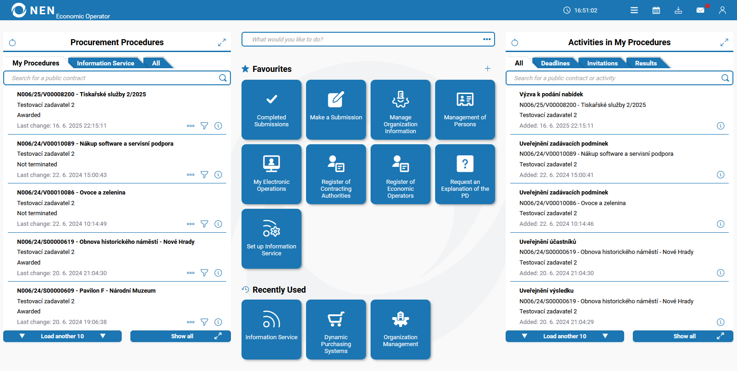
Task: Open the recently used Information Service tile
Action: 271,330
